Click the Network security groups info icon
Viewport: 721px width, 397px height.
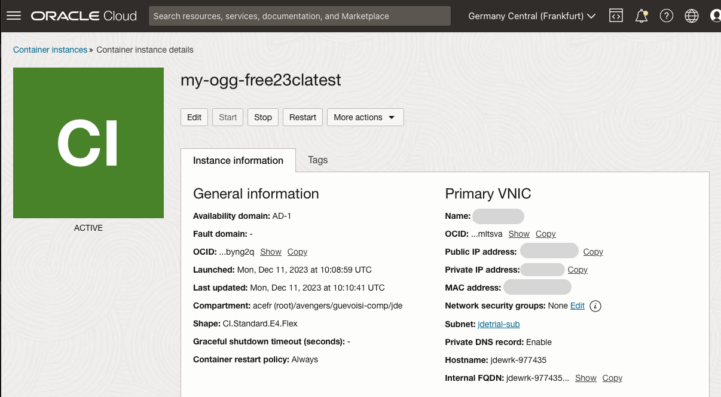(x=595, y=306)
